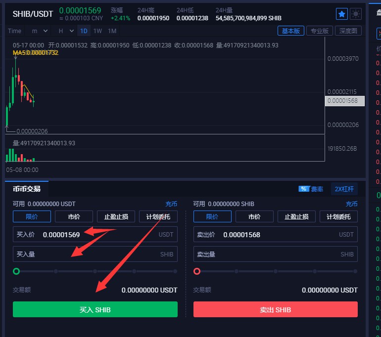Image resolution: width=381 pixels, height=337 pixels.
Task: Switch to 深度图 depth chart
Action: coord(348,31)
